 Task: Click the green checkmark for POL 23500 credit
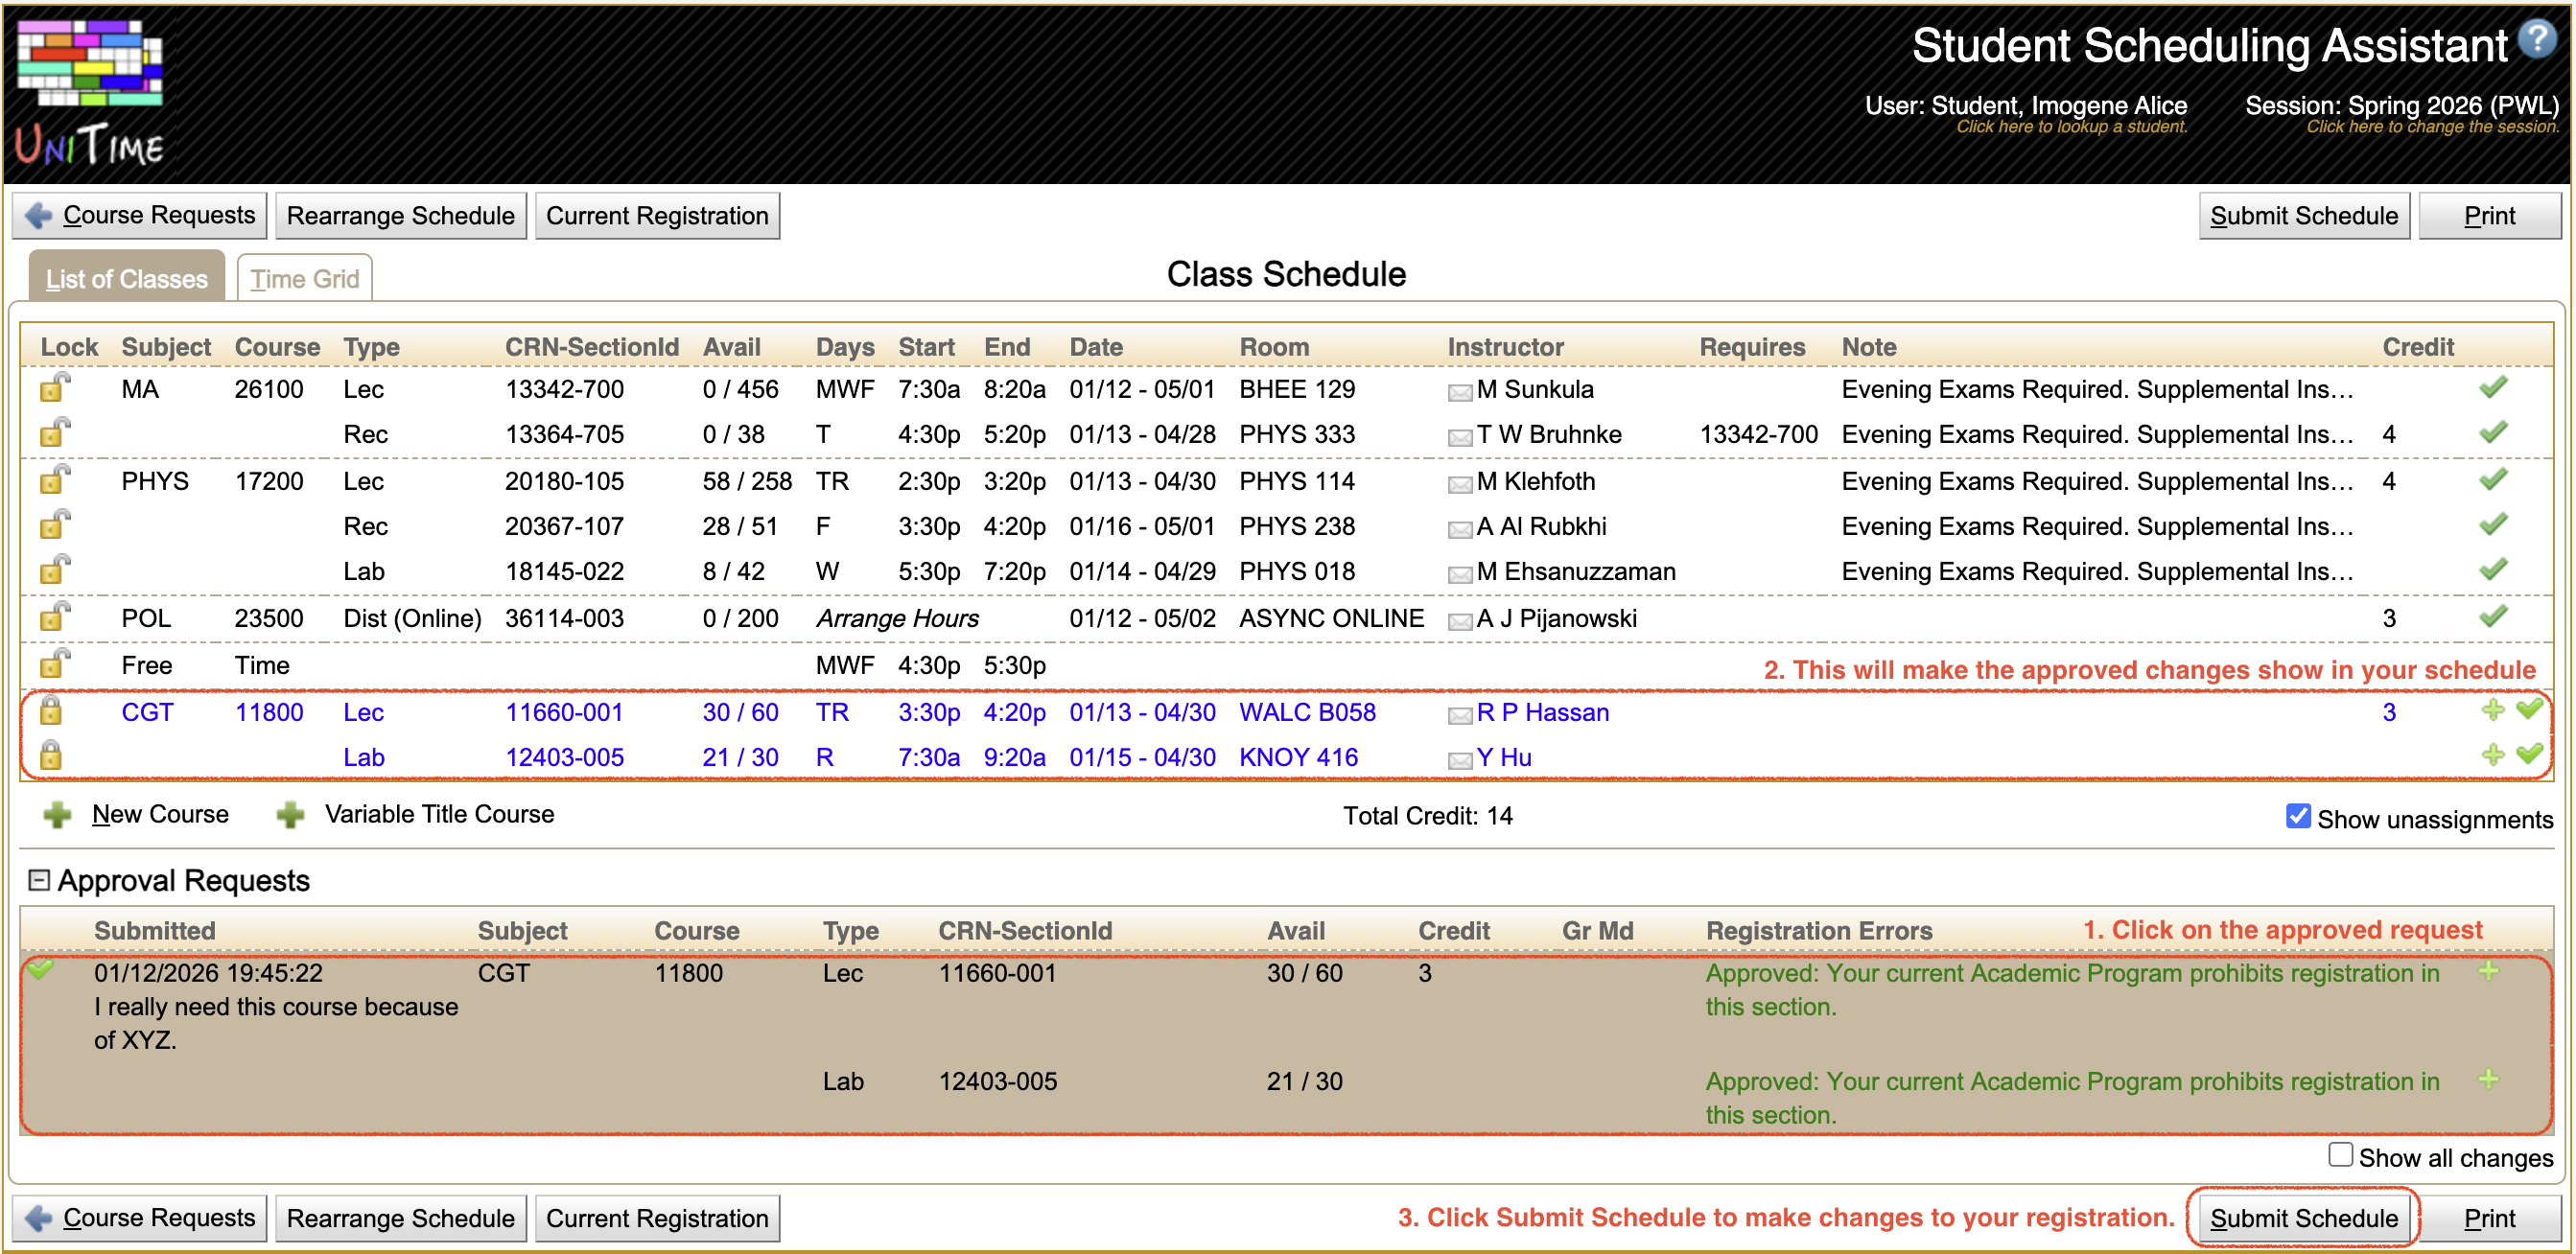[2492, 616]
